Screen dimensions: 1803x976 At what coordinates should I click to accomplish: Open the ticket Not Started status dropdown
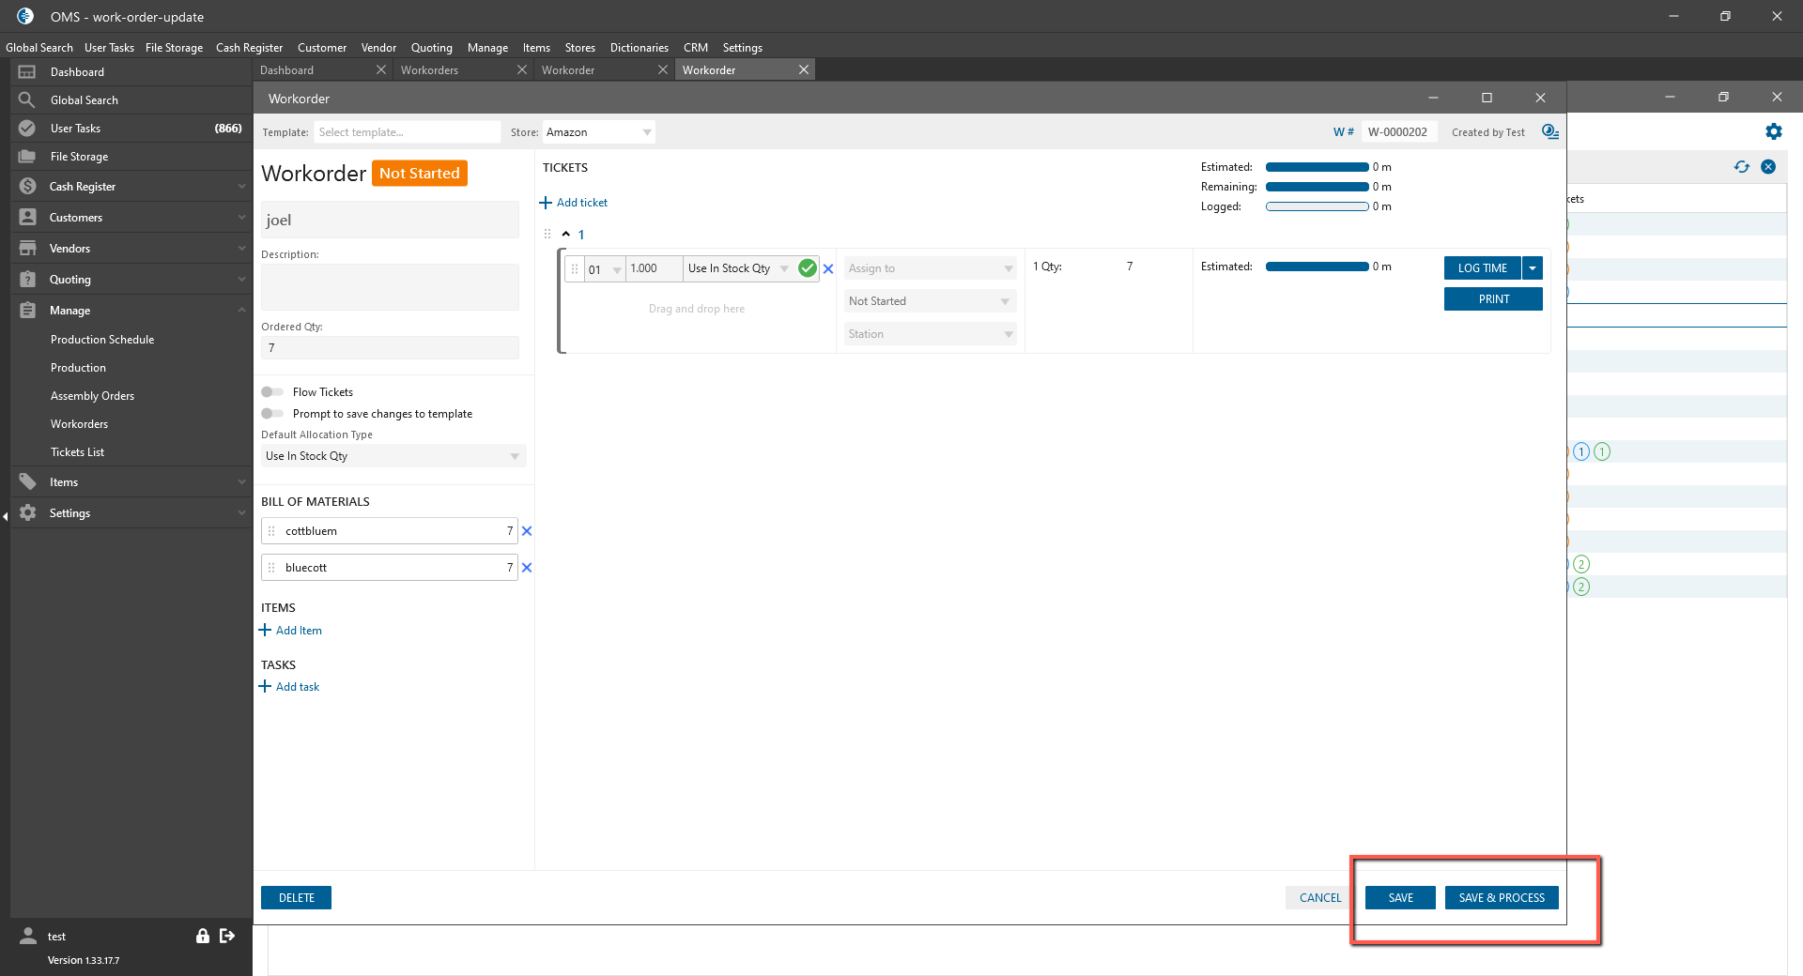930,301
